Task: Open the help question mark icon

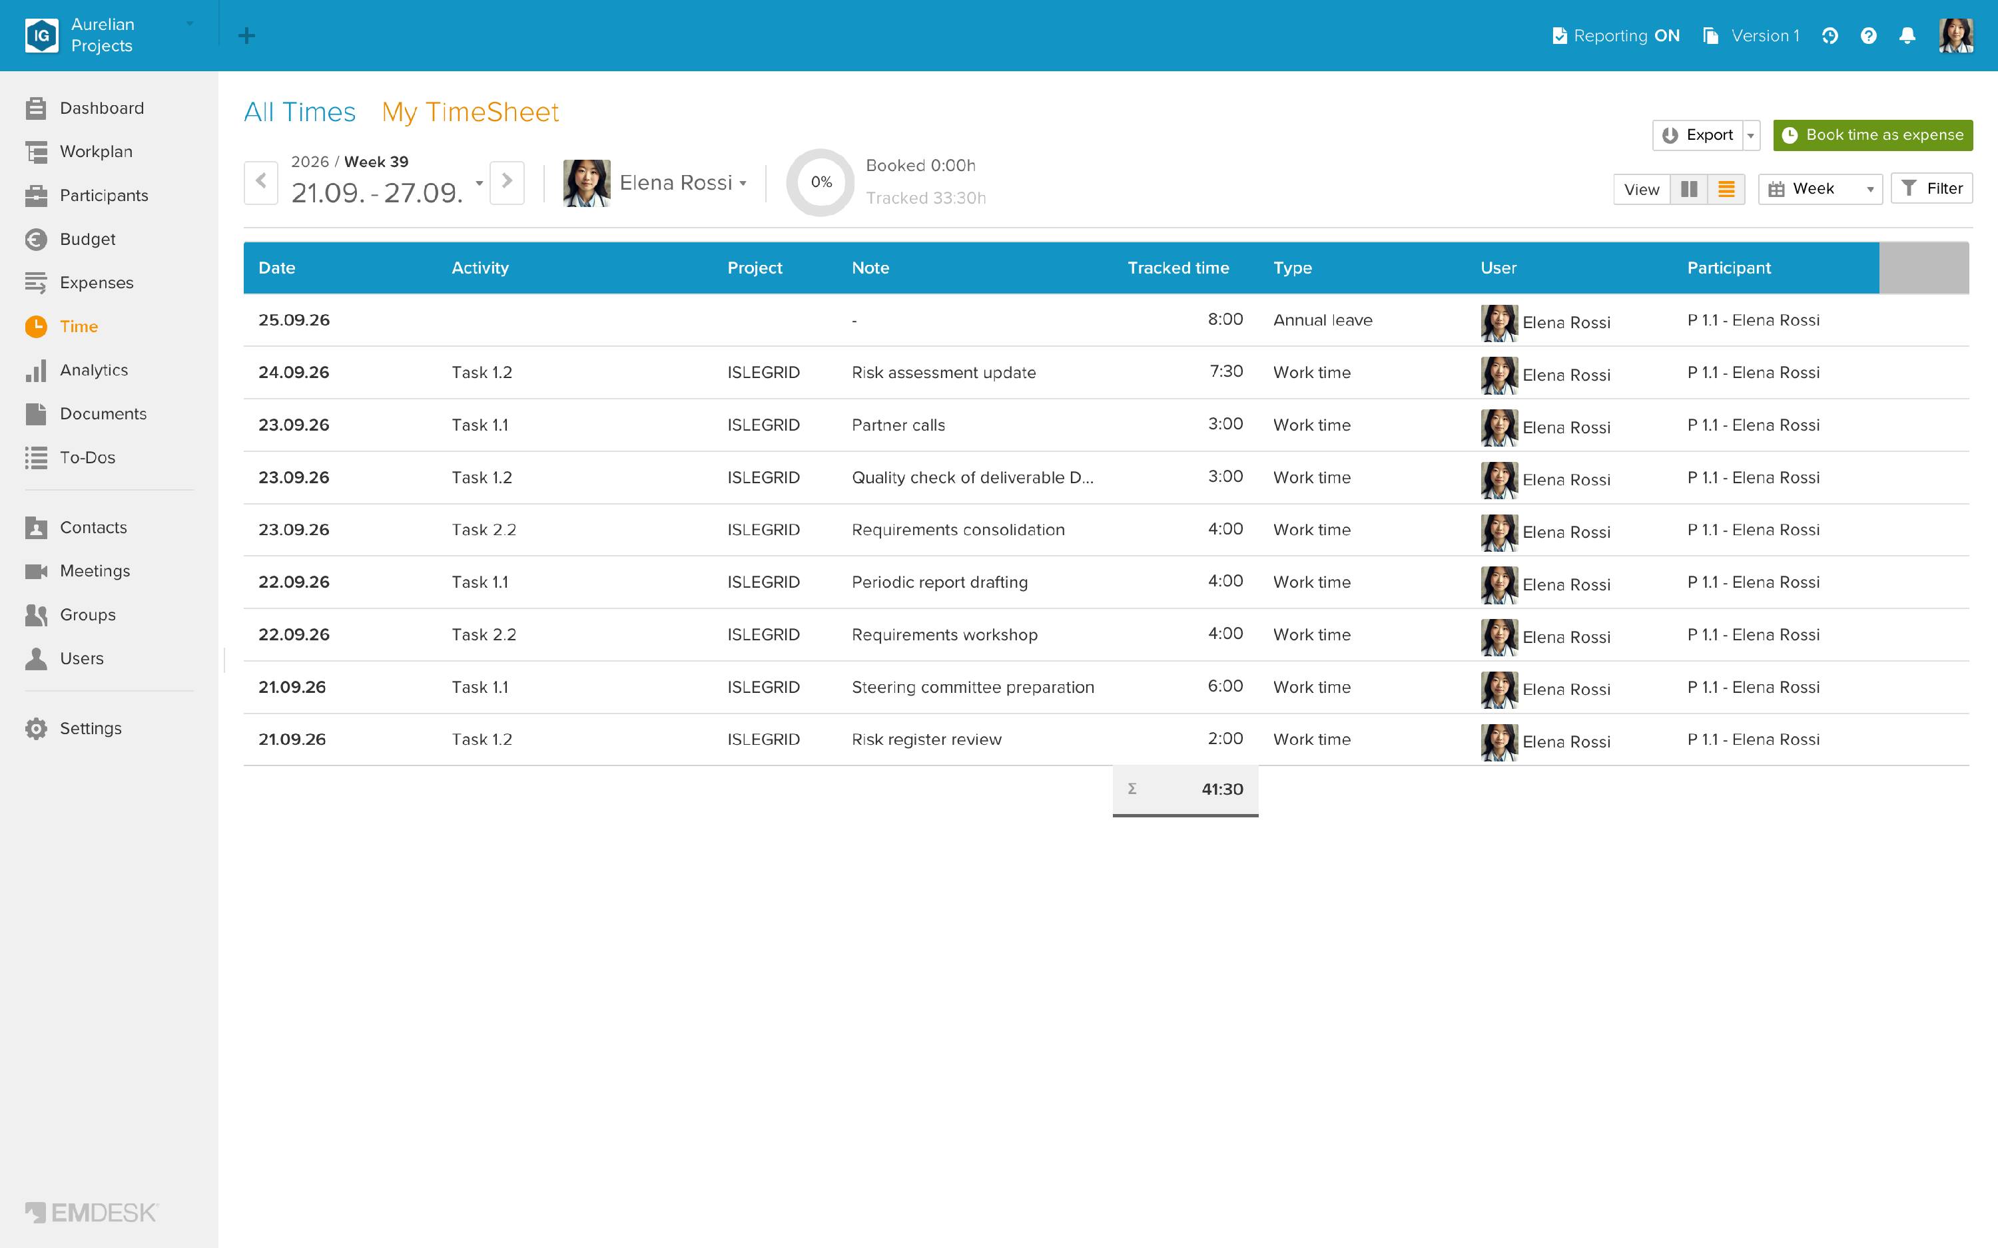Action: click(x=1868, y=35)
